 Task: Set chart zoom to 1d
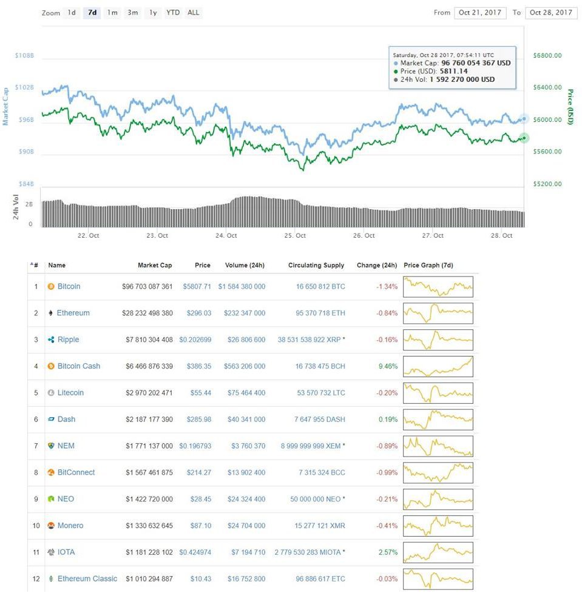click(72, 13)
